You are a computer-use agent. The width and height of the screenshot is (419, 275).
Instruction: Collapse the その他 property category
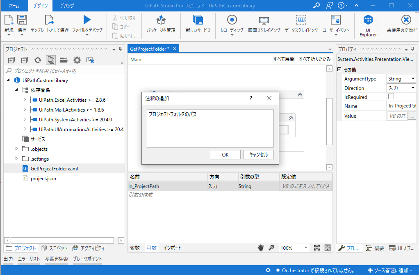point(339,69)
